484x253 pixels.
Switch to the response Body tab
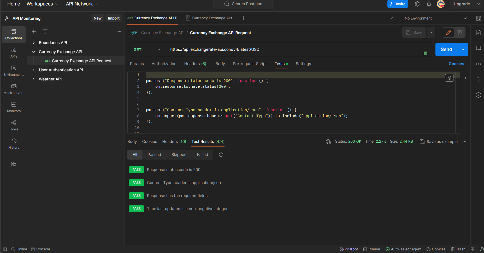coord(132,142)
